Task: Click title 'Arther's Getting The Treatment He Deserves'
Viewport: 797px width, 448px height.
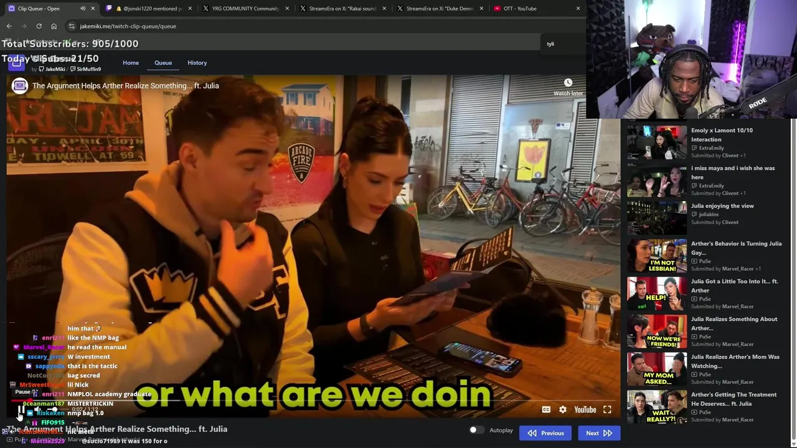Action: (733, 399)
